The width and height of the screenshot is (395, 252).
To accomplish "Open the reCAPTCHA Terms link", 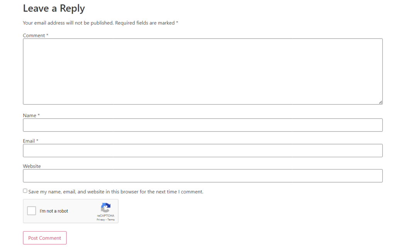I will coord(111,220).
